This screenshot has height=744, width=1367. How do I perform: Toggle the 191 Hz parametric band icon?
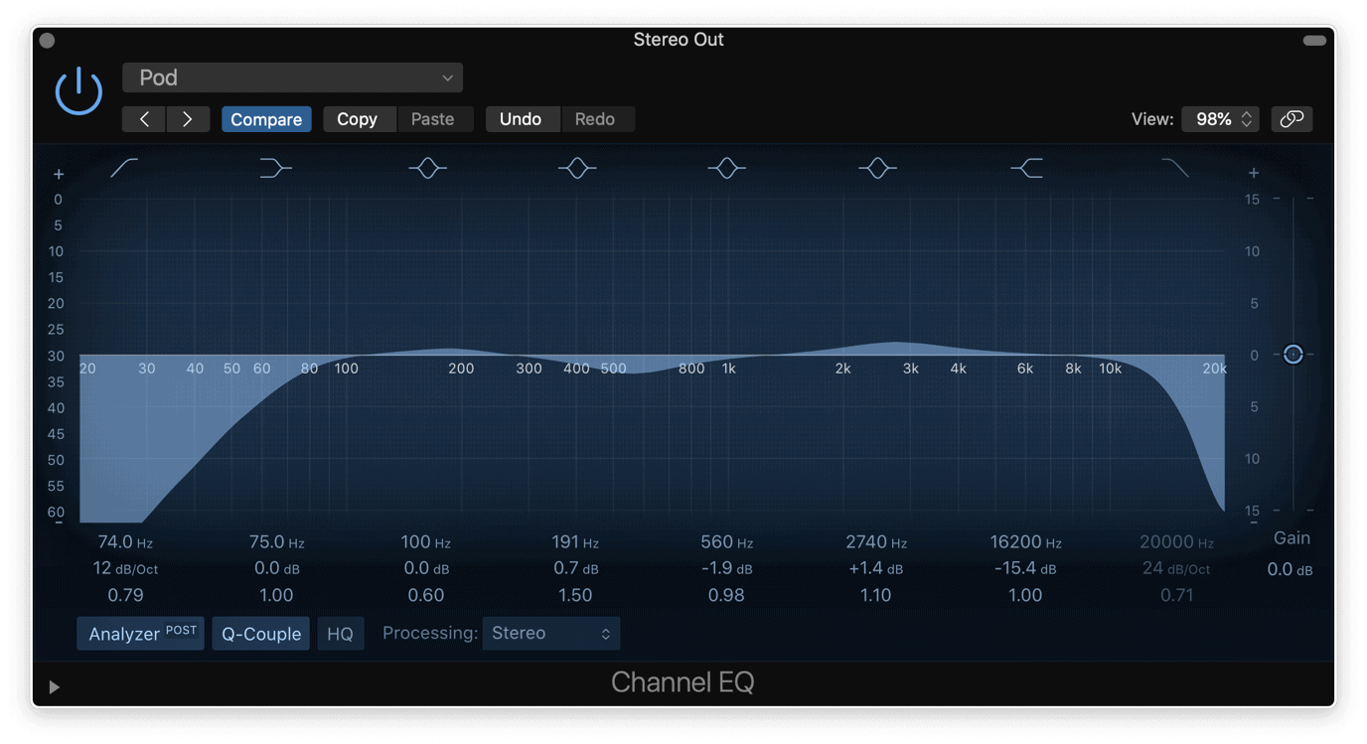(x=577, y=168)
